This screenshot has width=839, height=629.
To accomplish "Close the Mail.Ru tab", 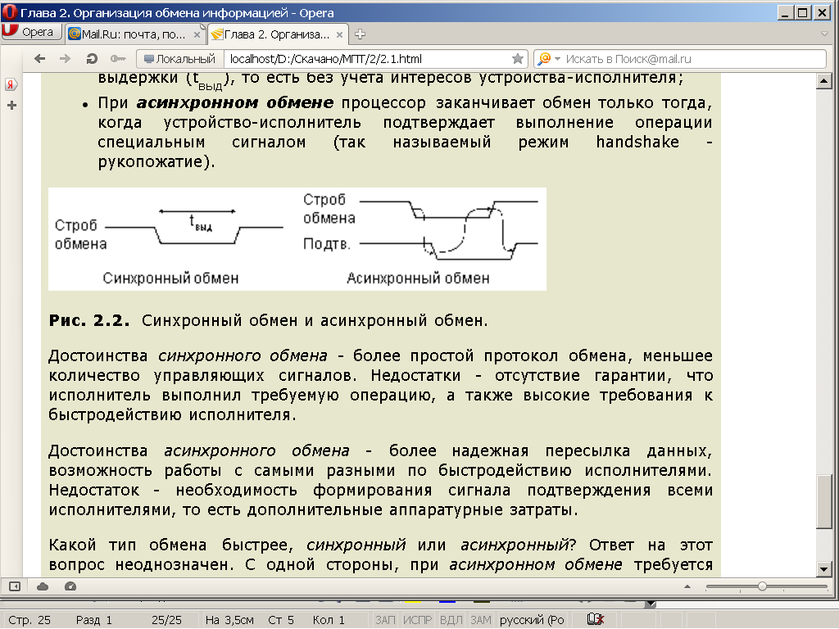I will point(197,34).
